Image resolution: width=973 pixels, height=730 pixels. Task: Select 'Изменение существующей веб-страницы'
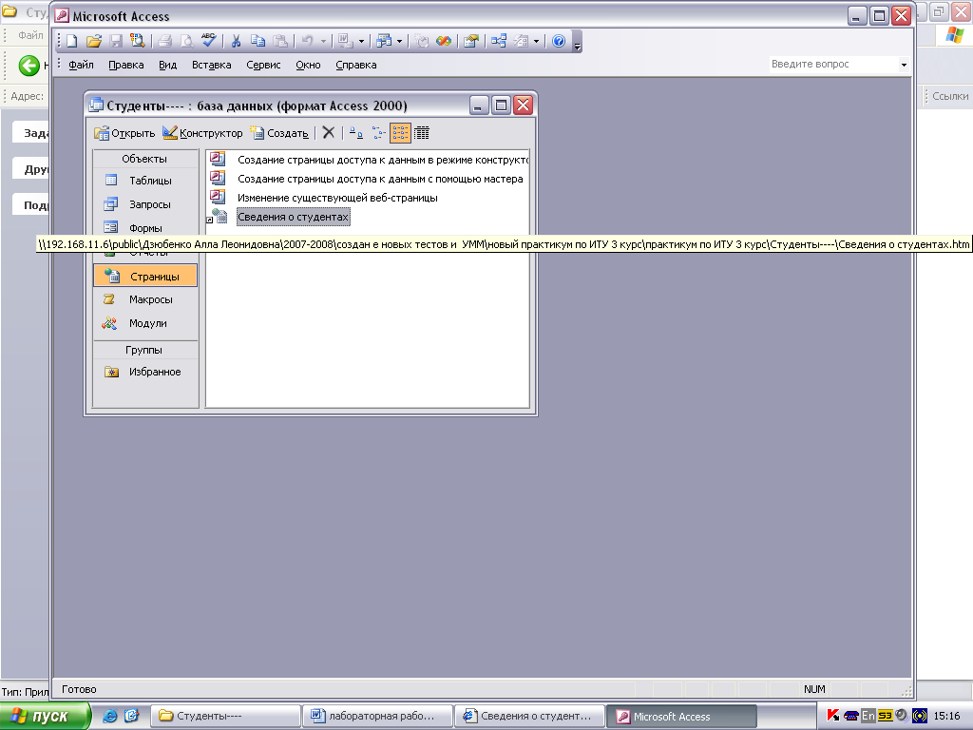click(324, 198)
